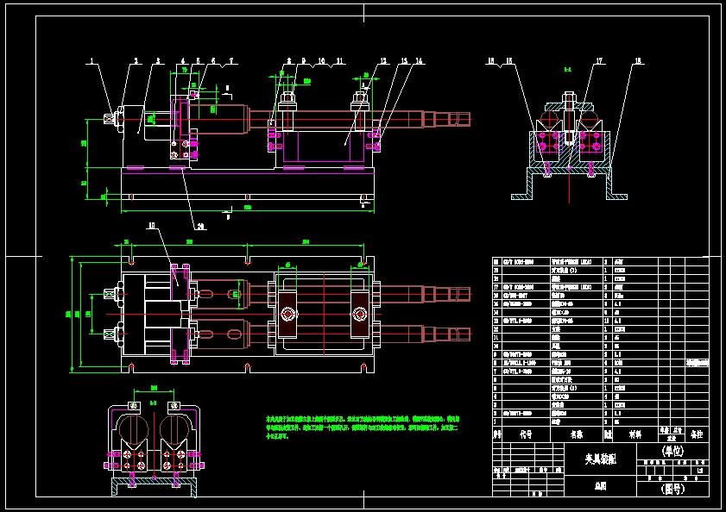Click the (单位) title block cell
Image resolution: width=726 pixels, height=512 pixels.
tap(672, 451)
